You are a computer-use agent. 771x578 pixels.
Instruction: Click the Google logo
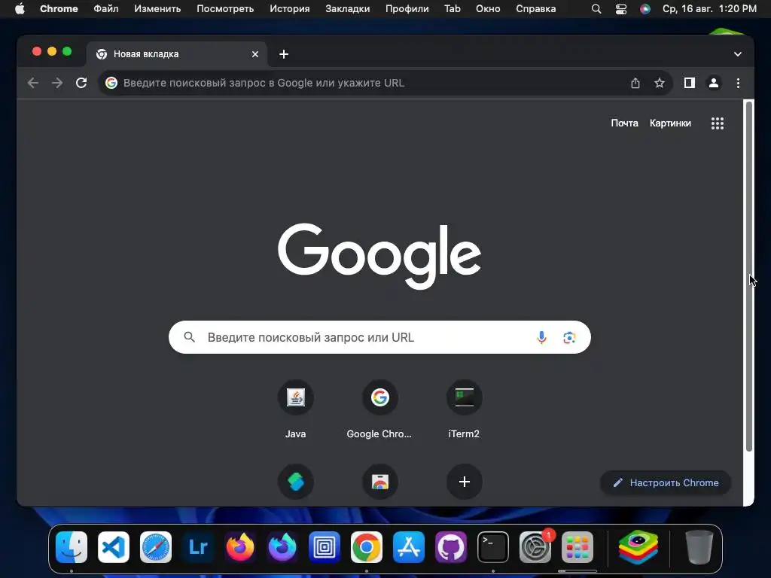click(379, 256)
